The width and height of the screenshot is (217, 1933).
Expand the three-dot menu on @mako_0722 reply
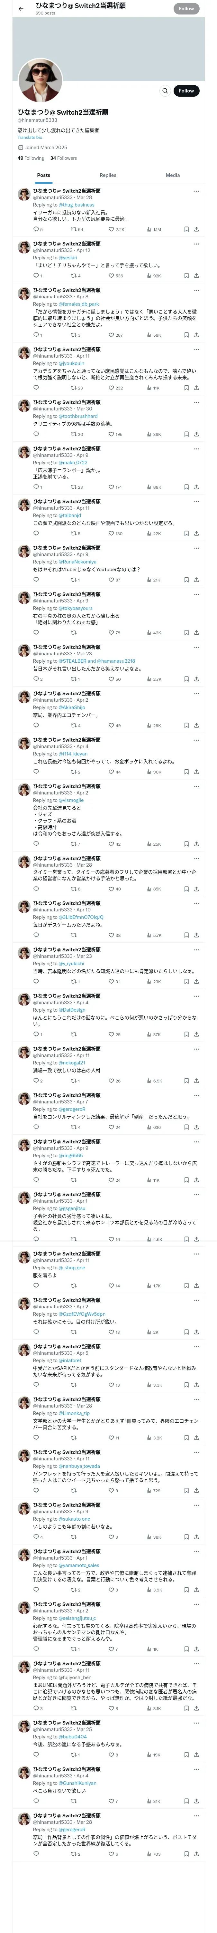click(x=196, y=449)
